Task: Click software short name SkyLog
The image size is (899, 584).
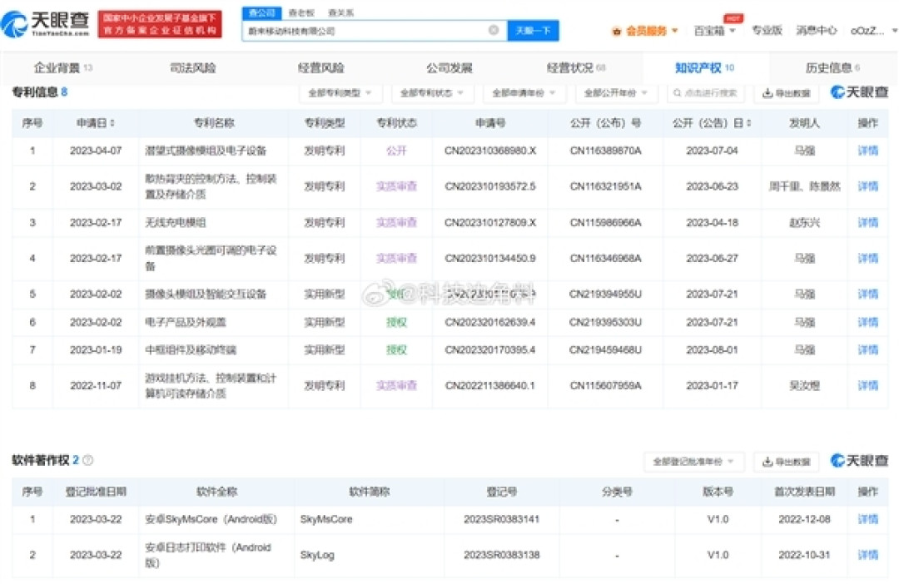Action: click(x=317, y=555)
